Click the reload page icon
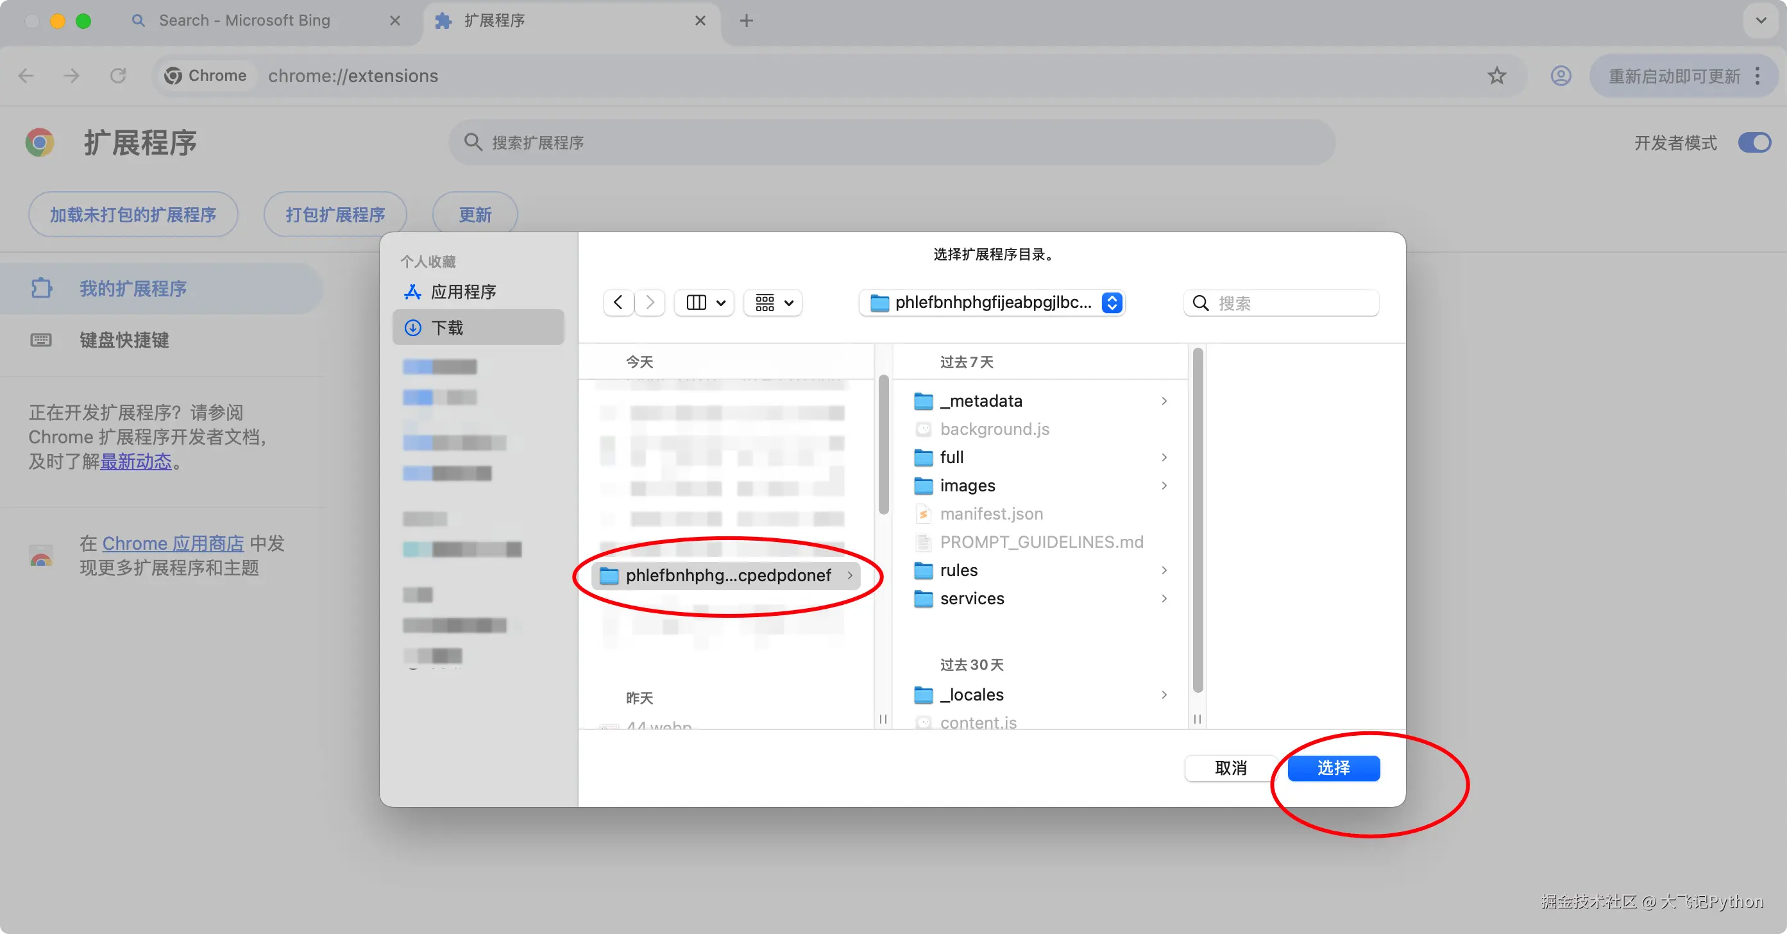This screenshot has width=1787, height=934. tap(118, 76)
